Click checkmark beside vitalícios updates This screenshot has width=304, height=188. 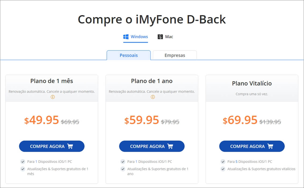pos(223,169)
